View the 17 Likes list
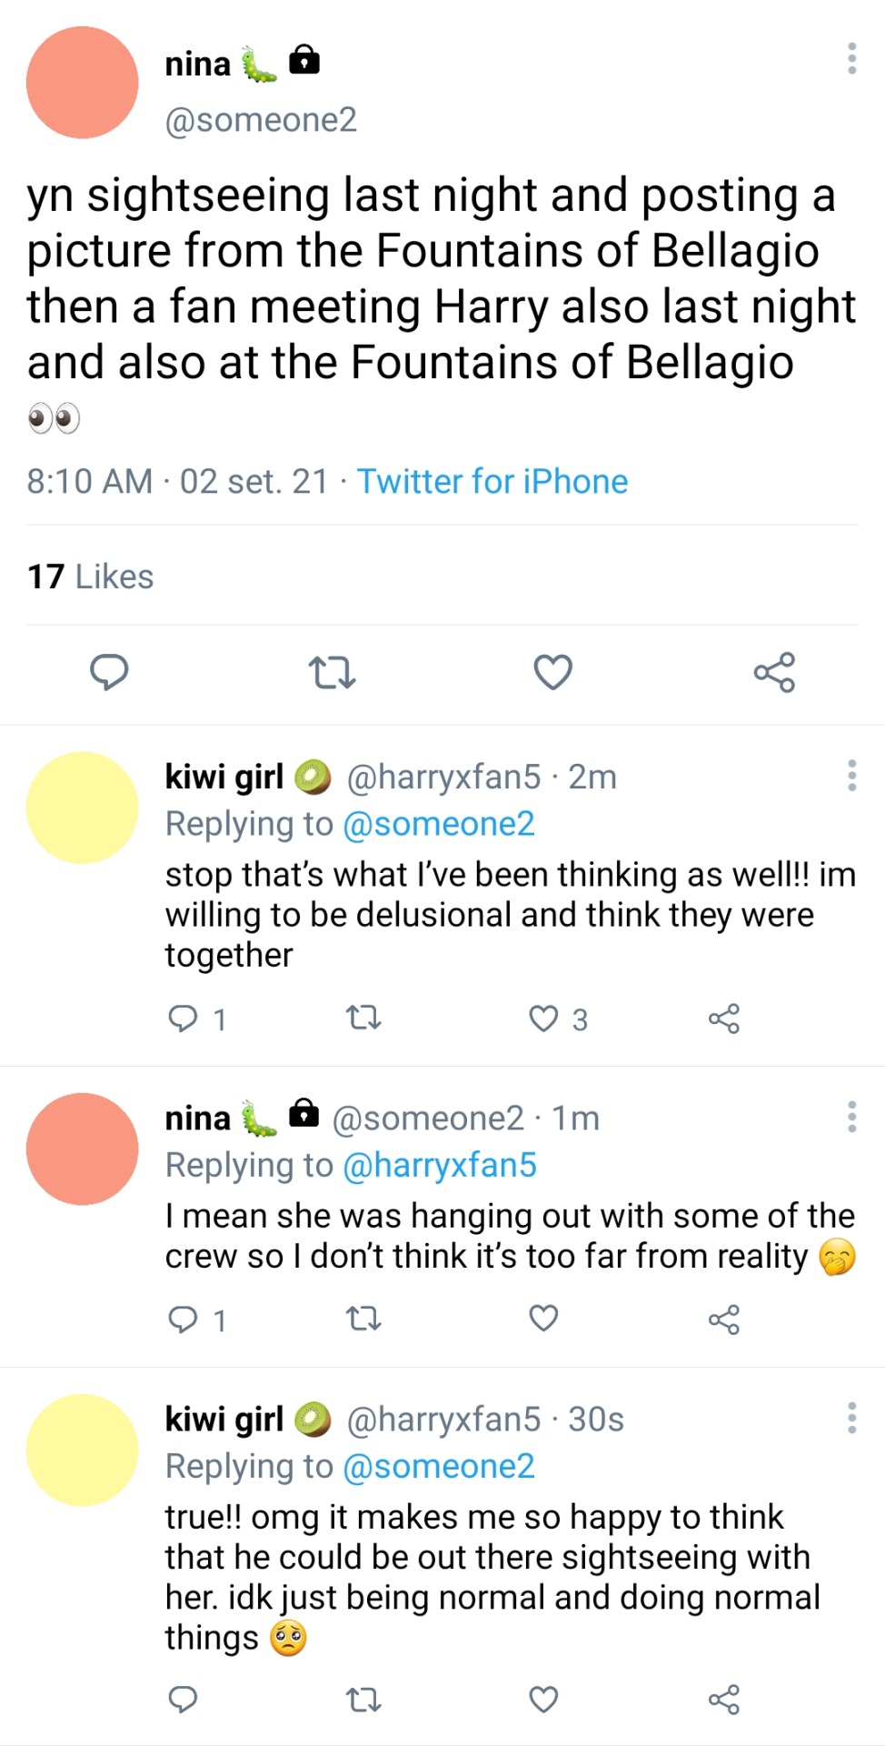The image size is (885, 1746). (x=90, y=577)
